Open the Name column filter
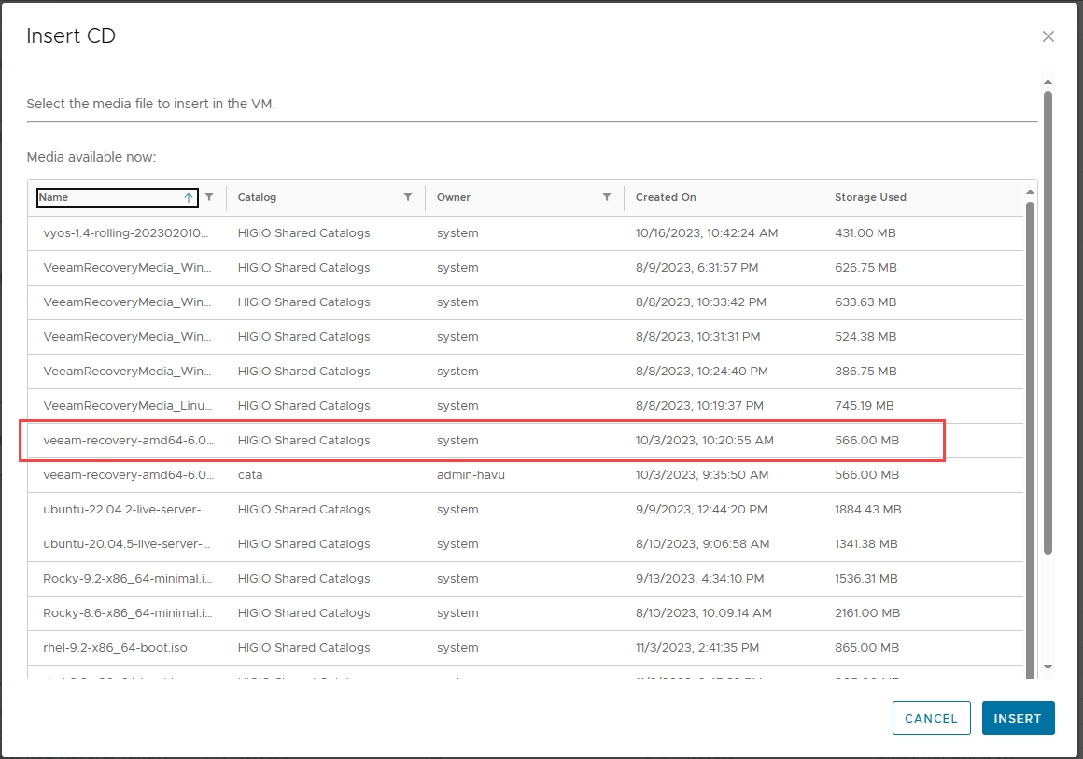The width and height of the screenshot is (1083, 759). (209, 197)
